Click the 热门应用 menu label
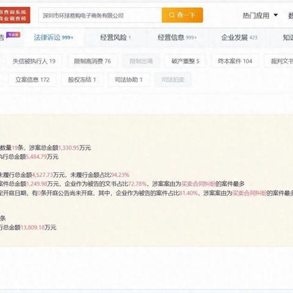The image size is (293, 293). [x=256, y=15]
